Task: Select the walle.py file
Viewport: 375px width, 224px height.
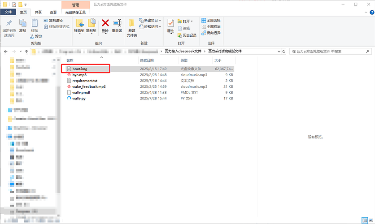Action: click(x=79, y=98)
